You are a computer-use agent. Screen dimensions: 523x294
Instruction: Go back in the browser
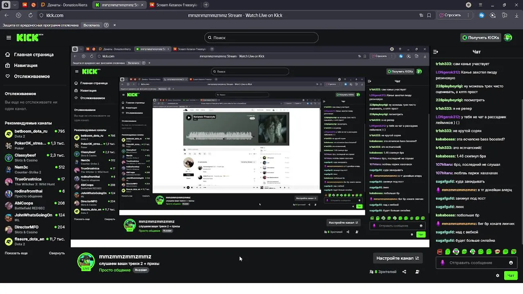[7, 15]
